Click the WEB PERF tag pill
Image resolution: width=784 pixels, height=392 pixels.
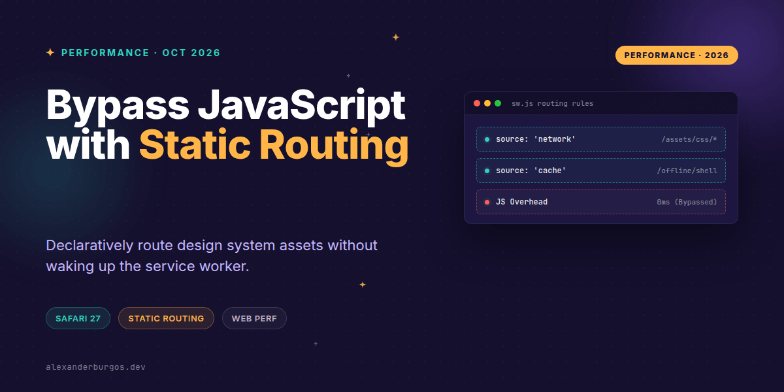(254, 318)
